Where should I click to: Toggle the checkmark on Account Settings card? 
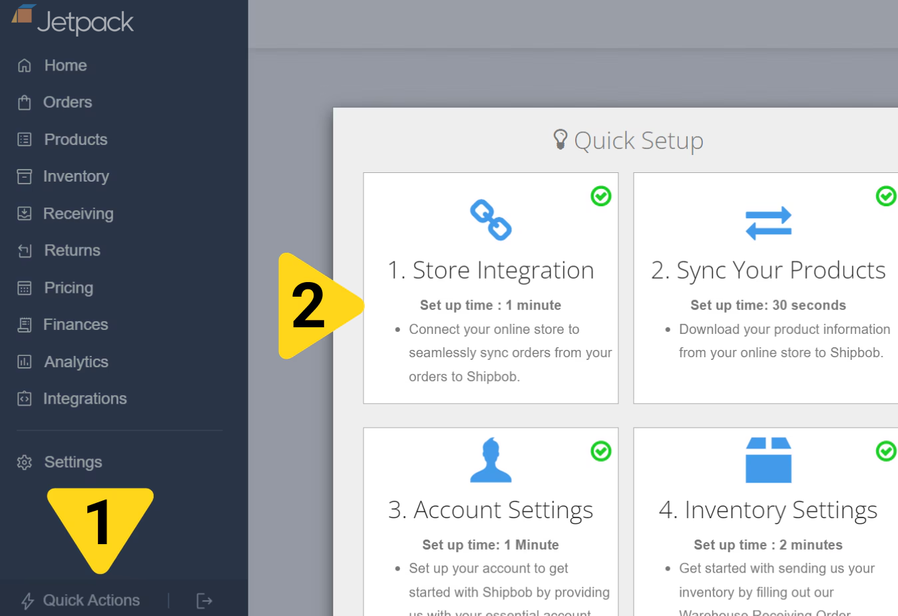[x=600, y=452]
